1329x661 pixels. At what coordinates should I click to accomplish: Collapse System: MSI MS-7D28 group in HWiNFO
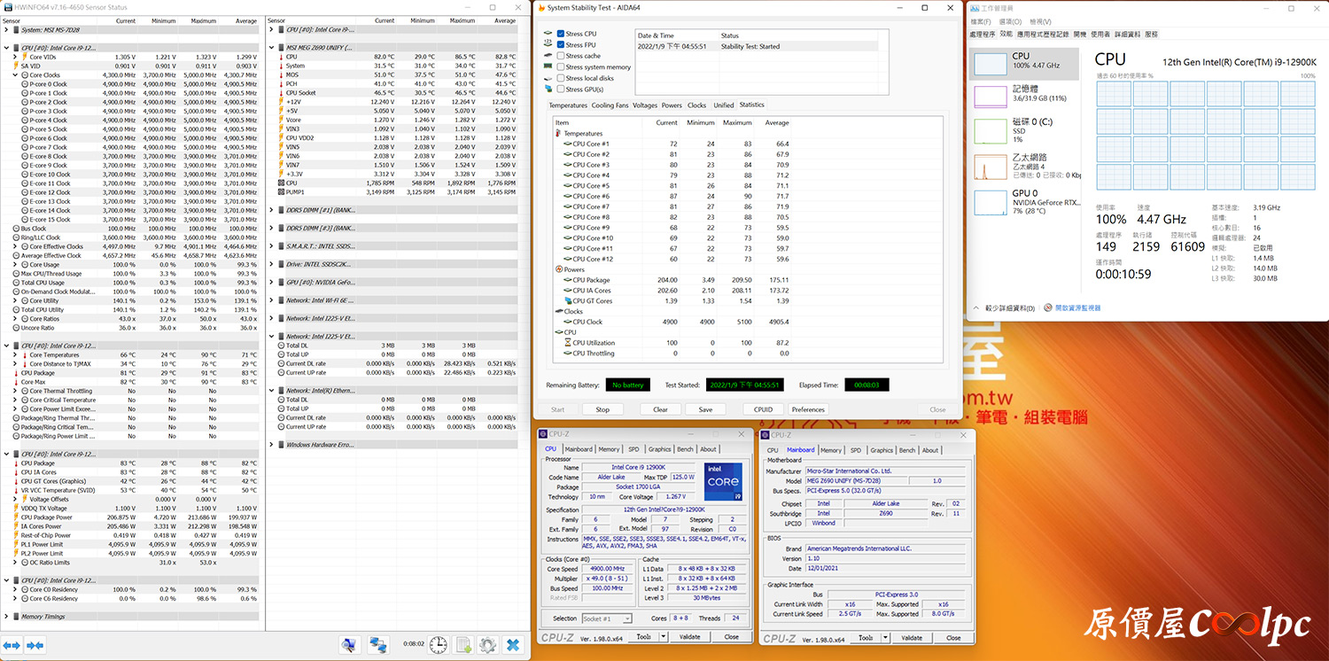[x=7, y=30]
